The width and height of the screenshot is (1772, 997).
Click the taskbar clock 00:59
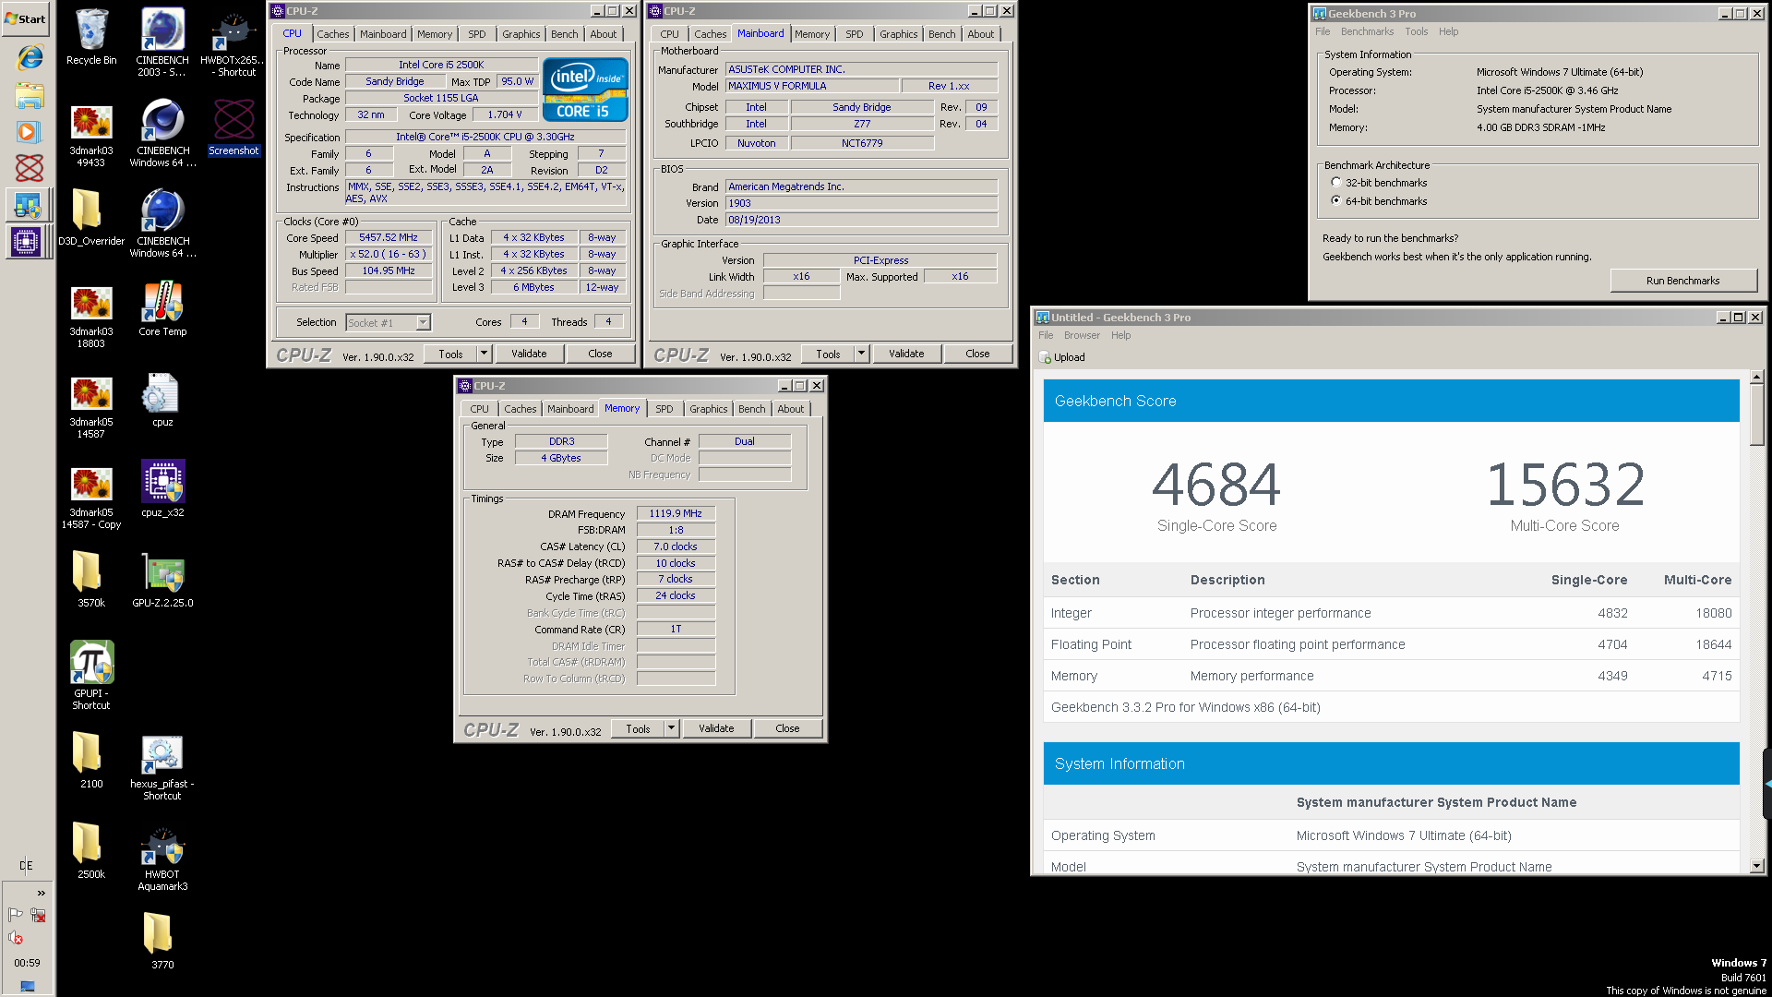click(x=27, y=963)
